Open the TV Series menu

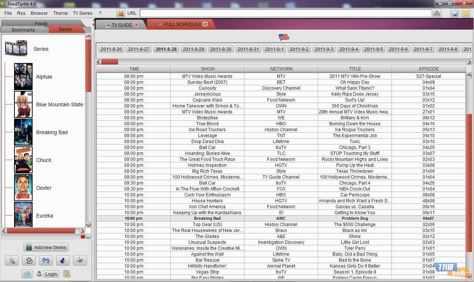point(83,13)
